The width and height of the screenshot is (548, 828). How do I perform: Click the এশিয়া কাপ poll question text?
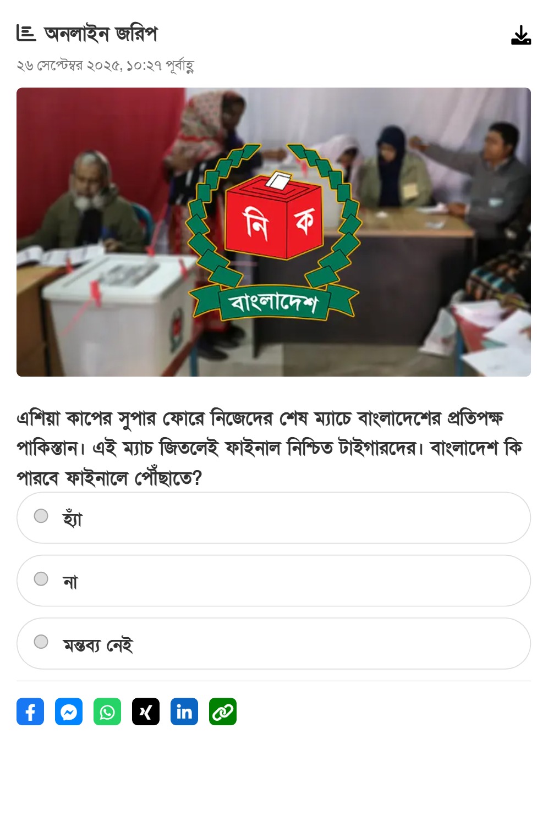[270, 448]
